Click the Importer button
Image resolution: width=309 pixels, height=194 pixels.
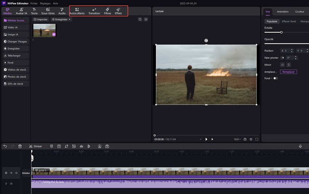(x=41, y=20)
